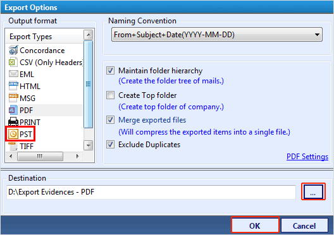Image resolution: width=334 pixels, height=235 pixels.
Task: Select the HTML text label in list
Action: coord(30,87)
